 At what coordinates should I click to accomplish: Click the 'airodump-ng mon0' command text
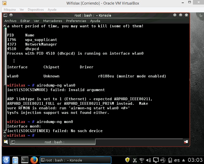pyautogui.click(x=55, y=122)
